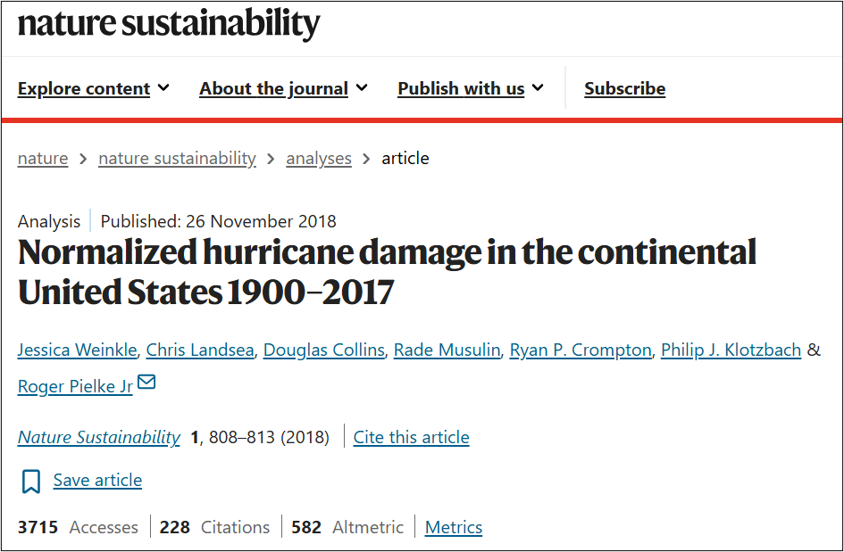
Task: Click the Save article link
Action: (x=97, y=480)
